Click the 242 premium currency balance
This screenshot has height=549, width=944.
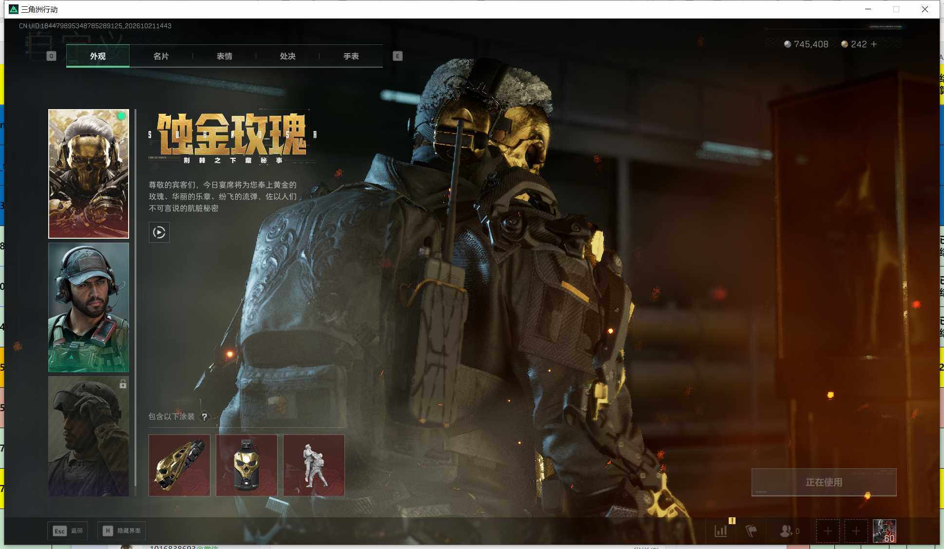point(854,44)
